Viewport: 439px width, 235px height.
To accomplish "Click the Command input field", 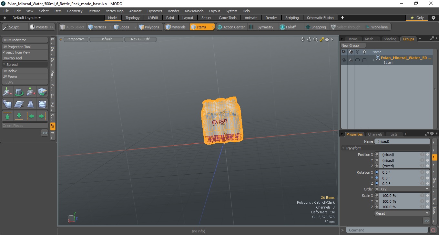I will click(388, 230).
